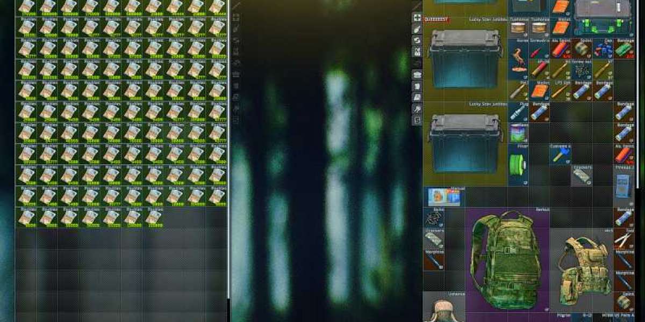Open the medical cross stash tab
This screenshot has width=645, height=322.
417,18
